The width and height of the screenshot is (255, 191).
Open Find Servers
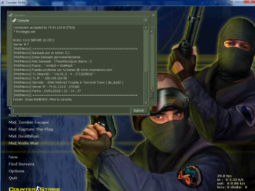[21, 164]
